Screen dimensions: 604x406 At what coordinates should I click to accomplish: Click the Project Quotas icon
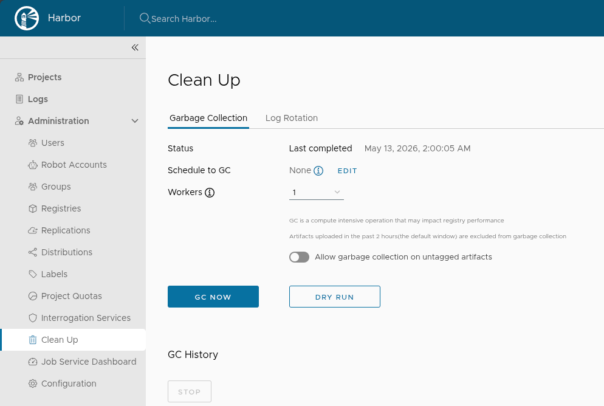coord(33,296)
